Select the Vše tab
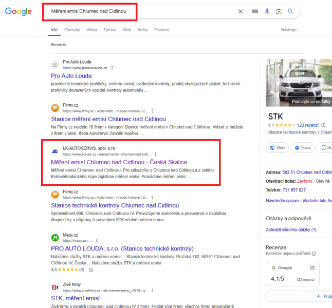332x308 pixels. [54, 30]
